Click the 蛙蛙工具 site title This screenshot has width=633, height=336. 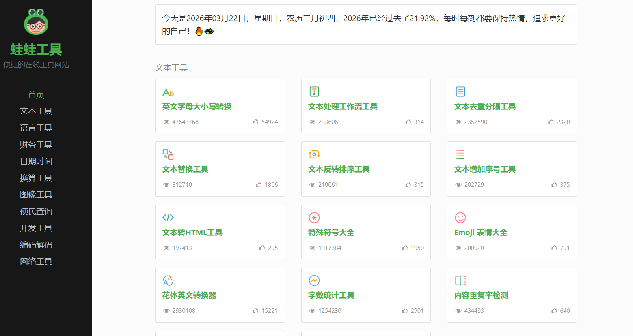tap(36, 49)
